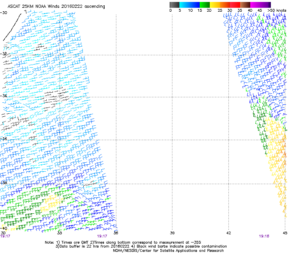Select the "20" tick label in the legend
This screenshot has width=288, height=253.
[209, 11]
